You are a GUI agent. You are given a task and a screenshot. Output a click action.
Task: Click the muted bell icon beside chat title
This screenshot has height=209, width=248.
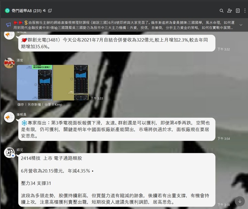click(44, 11)
